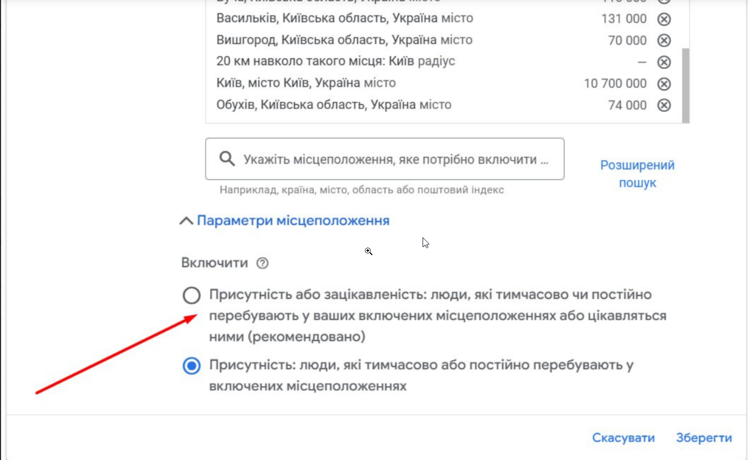Screen dimensions: 748x460
Task: Select the 20 км навколо Київ radius row
Action: [335, 62]
